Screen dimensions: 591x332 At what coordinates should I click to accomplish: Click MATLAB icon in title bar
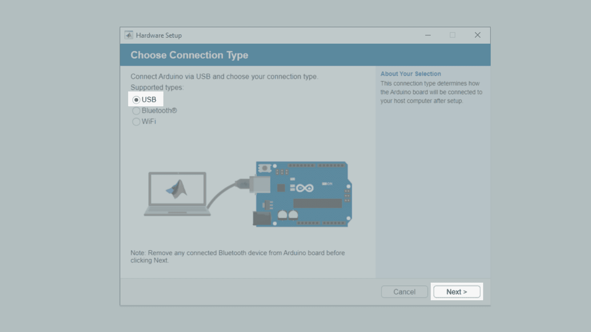click(129, 35)
